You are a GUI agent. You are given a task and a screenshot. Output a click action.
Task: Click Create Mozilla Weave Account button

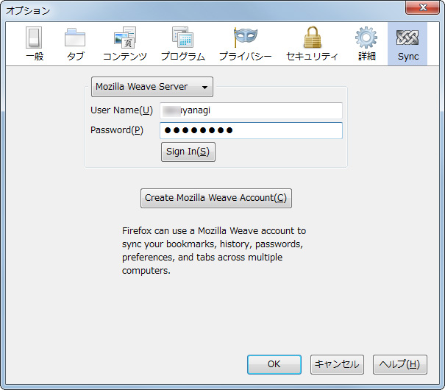(216, 198)
